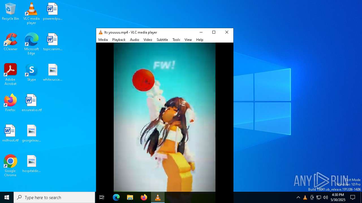362x203 pixels.
Task: Select the CCleaner desktop shortcut
Action: tap(10, 42)
